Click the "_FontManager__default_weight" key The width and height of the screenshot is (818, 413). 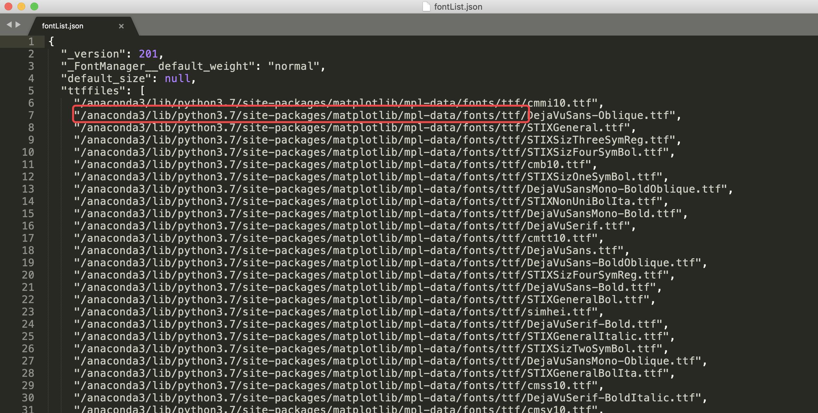coord(158,66)
